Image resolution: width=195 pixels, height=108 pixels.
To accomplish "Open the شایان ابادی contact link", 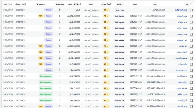I will pyautogui.click(x=182, y=76).
